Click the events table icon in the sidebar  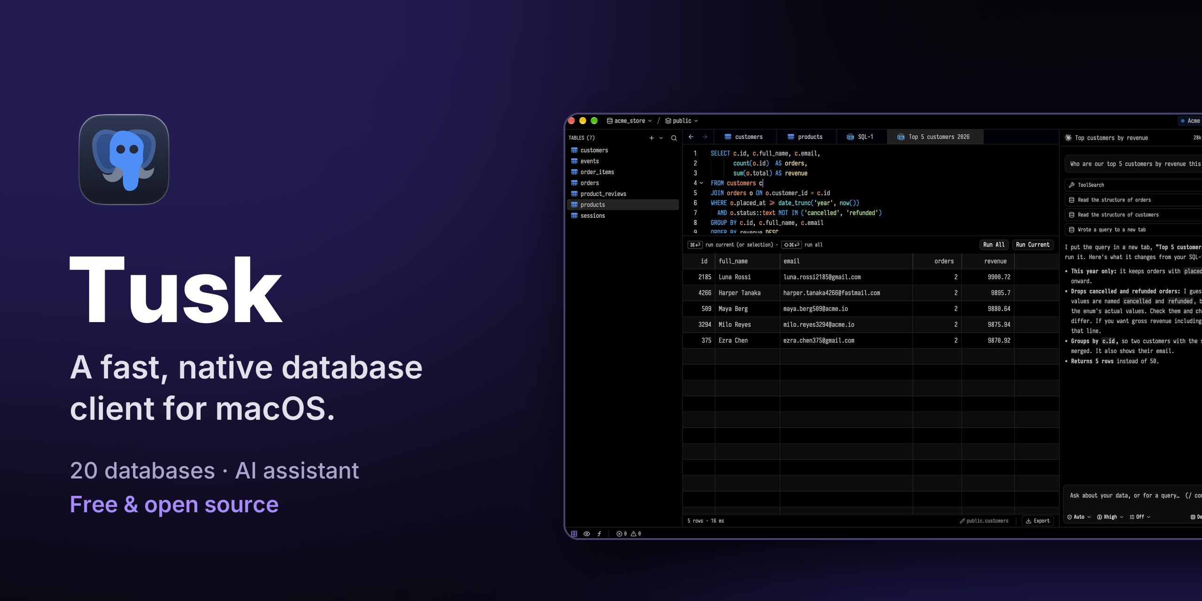pyautogui.click(x=574, y=161)
